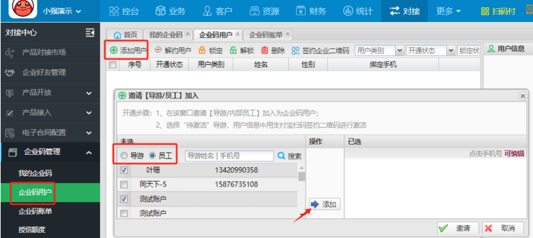533x238 pixels.
Task: Toggle the select-all checkbox in table header
Action: [x=113, y=65]
